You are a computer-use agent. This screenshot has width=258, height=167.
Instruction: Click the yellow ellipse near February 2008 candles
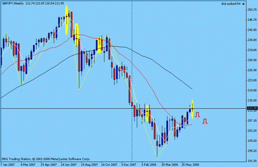(147, 113)
